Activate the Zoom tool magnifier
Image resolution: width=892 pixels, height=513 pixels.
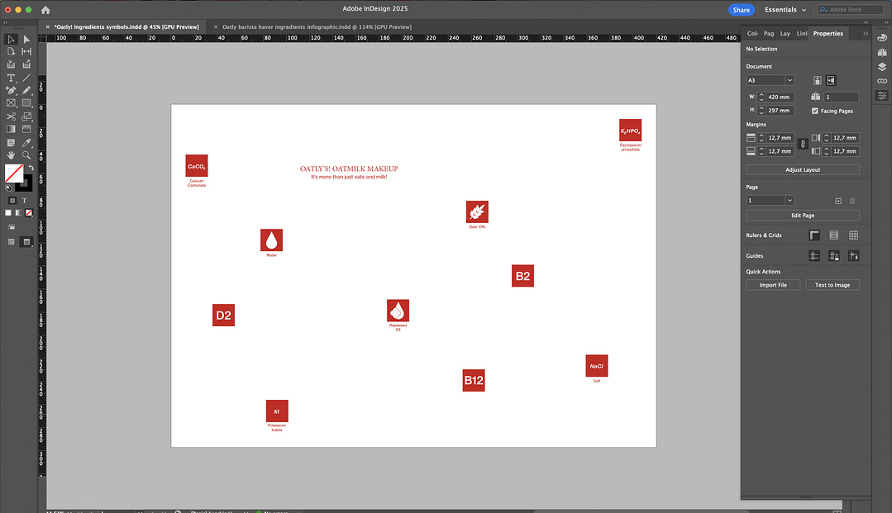26,154
